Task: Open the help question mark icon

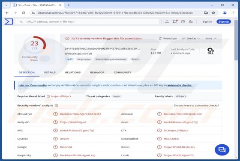Action: coord(183,22)
